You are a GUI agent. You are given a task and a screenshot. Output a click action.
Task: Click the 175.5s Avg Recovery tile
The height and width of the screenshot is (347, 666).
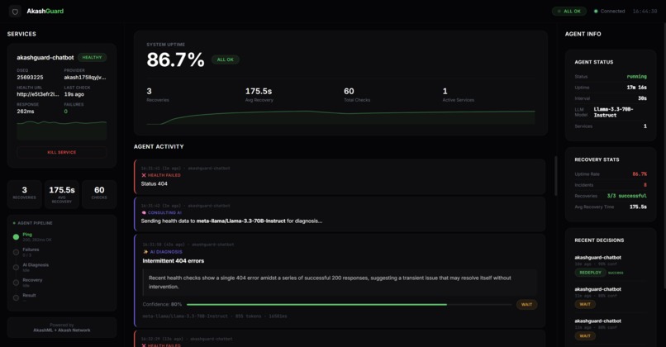point(62,193)
